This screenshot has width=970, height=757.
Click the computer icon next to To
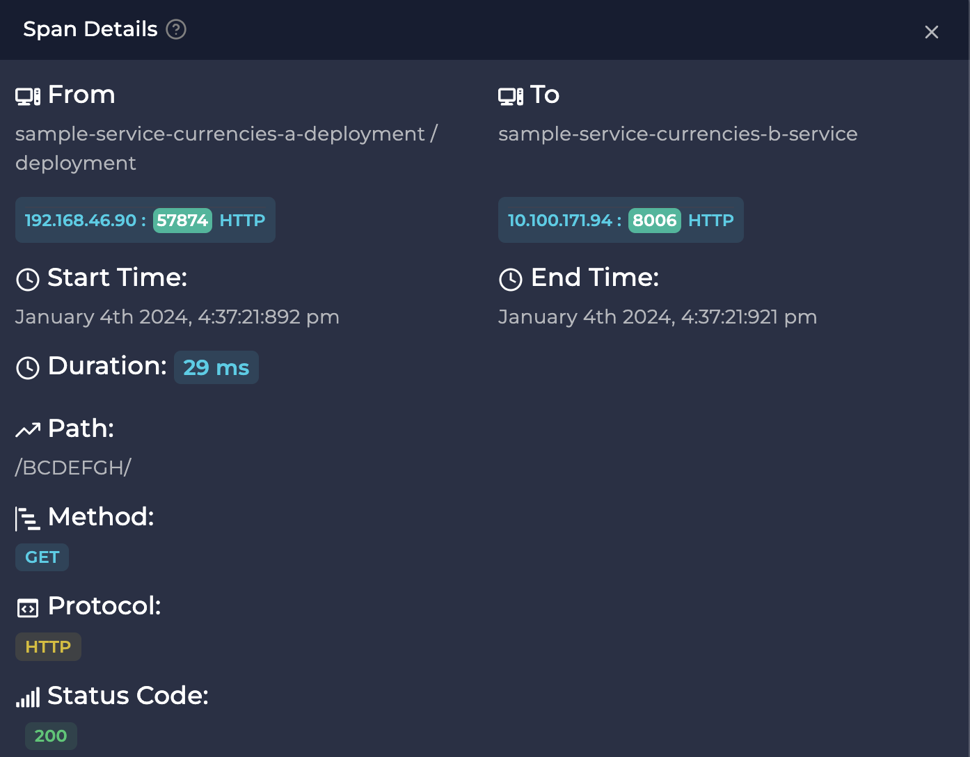[511, 96]
